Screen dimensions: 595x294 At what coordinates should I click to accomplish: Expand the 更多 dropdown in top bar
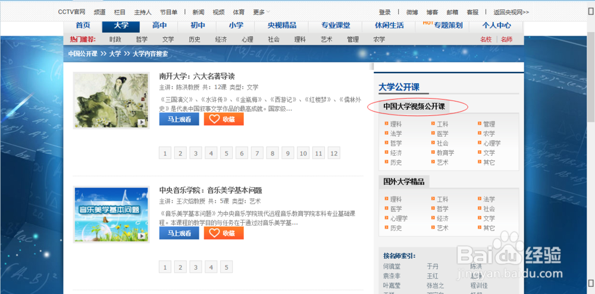[x=261, y=12]
